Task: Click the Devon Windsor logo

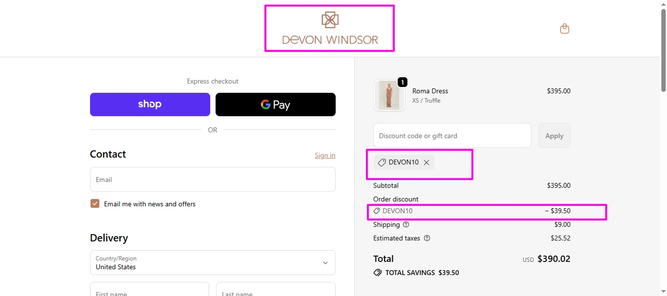Action: point(330,28)
